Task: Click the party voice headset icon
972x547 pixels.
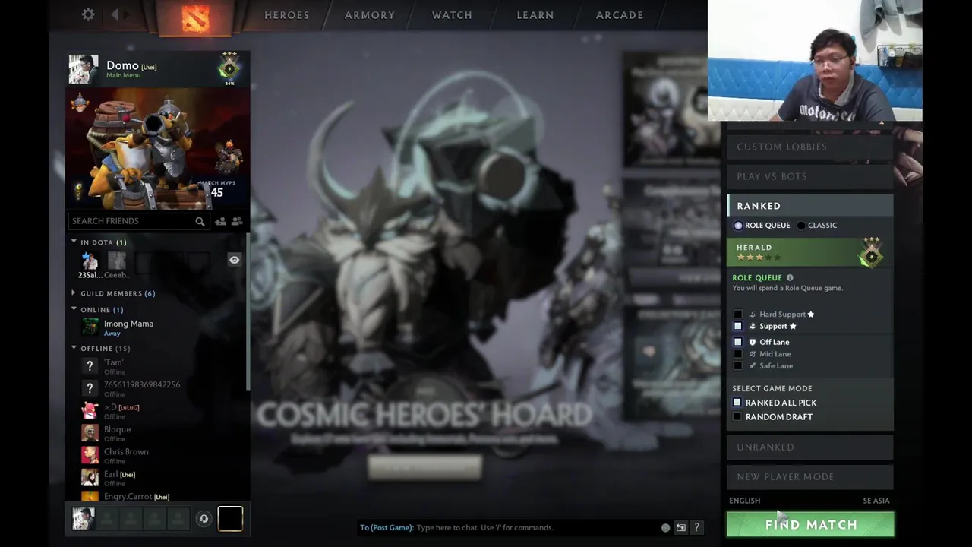Action: [x=204, y=519]
